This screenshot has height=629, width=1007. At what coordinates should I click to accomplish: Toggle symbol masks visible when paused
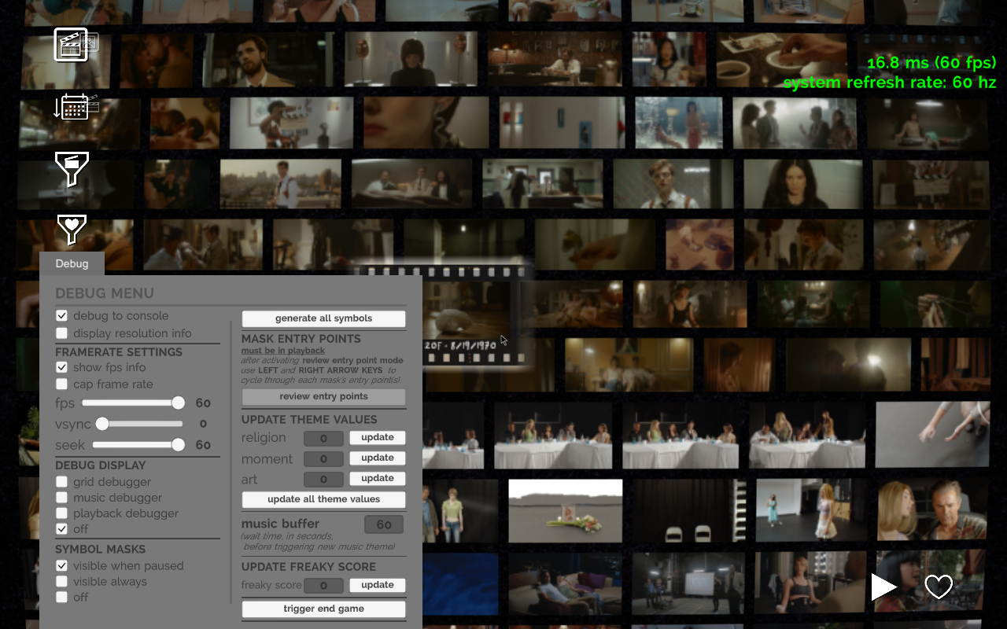click(x=61, y=566)
